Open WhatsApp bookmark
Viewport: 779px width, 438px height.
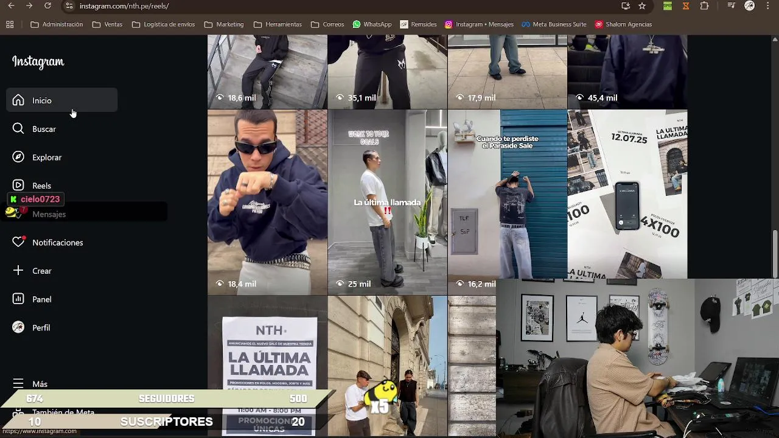coord(372,24)
